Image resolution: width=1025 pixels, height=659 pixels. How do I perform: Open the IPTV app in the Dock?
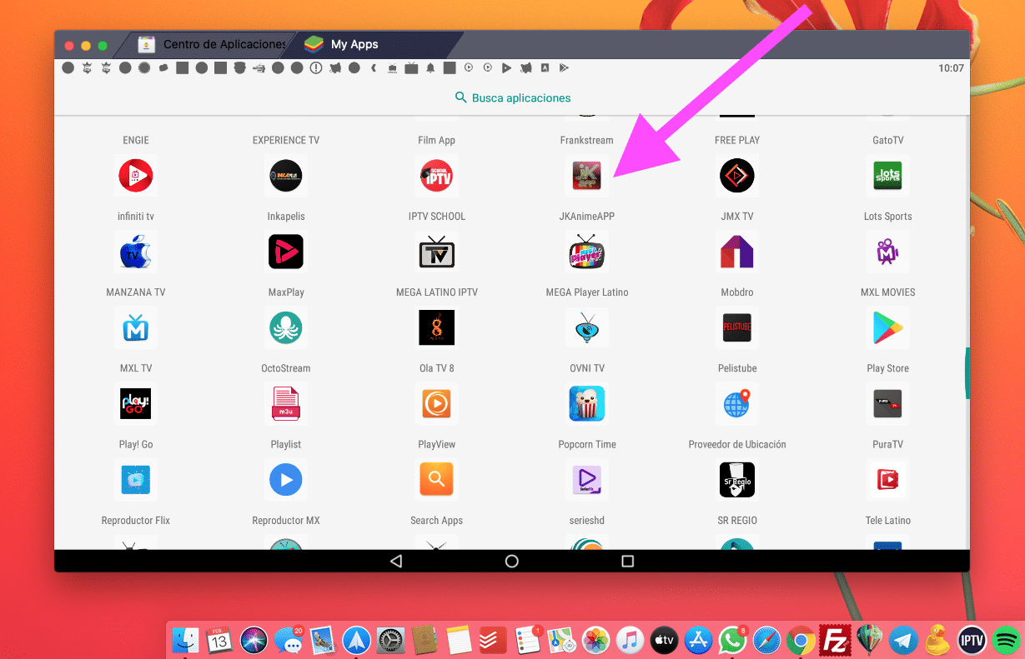point(972,640)
